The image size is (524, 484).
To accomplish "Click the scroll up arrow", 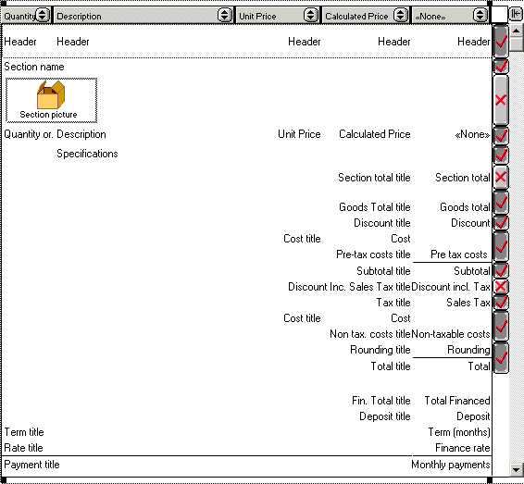I will click(x=517, y=31).
